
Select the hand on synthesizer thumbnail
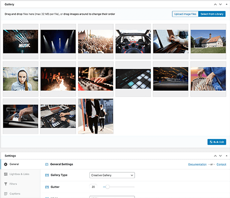coord(20,116)
